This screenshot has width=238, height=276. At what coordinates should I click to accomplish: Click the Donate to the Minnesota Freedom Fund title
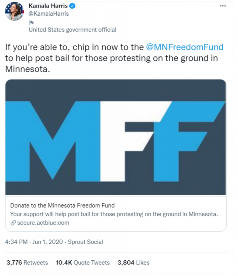pos(62,205)
